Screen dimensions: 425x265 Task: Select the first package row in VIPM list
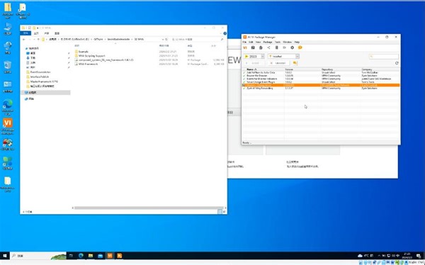(x=321, y=73)
